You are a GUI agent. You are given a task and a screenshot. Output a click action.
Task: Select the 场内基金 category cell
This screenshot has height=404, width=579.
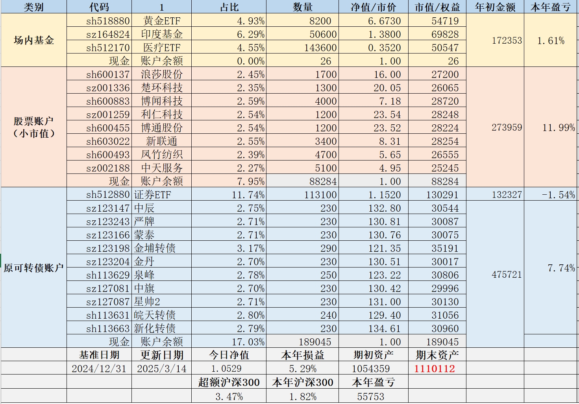[x=34, y=40]
